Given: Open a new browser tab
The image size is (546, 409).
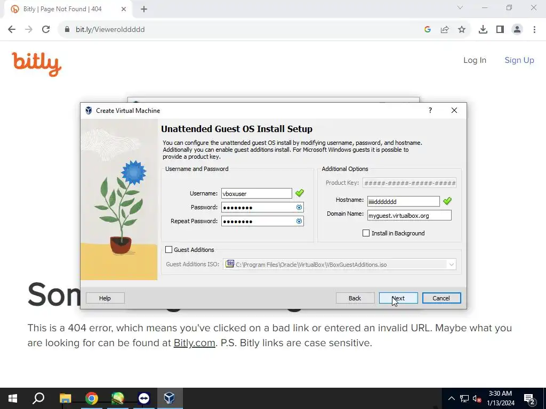Looking at the screenshot, I should pos(144,9).
